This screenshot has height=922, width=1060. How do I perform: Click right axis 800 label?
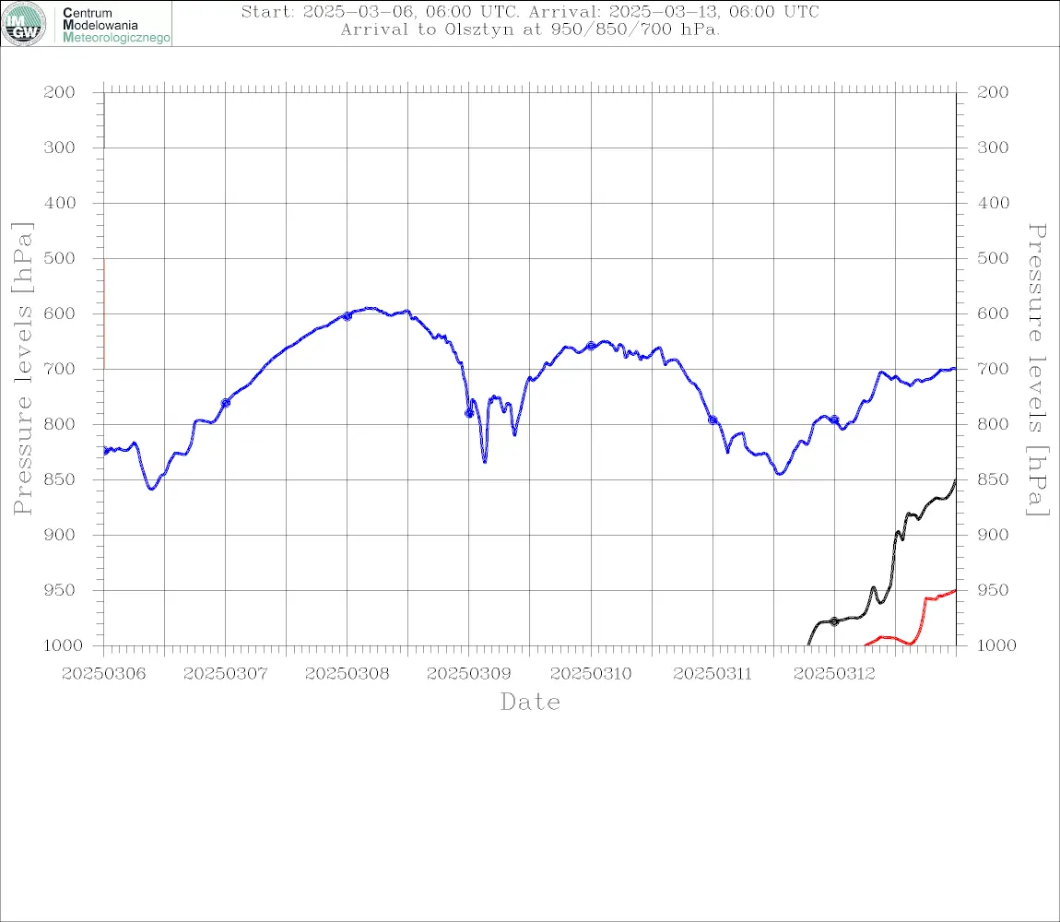click(x=993, y=425)
